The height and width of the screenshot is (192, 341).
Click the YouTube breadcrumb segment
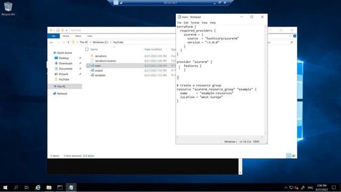(118, 43)
